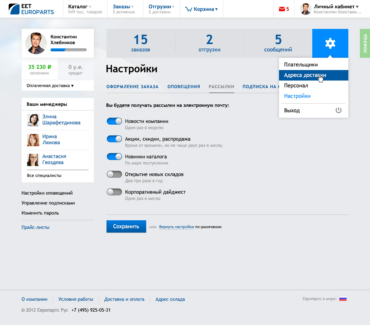
Task: Switch to the Оповещения tab
Action: tap(183, 87)
